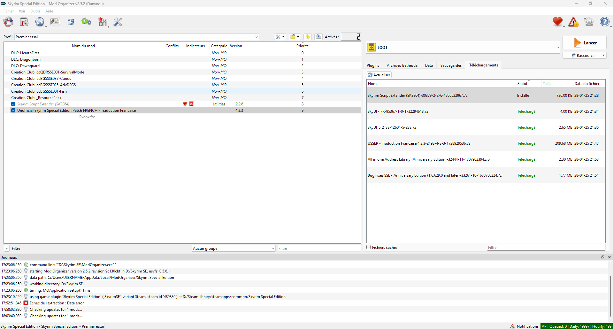Viewport: 613px width, 329px height.
Task: Switch to the Sauvegardes tab
Action: 451,65
